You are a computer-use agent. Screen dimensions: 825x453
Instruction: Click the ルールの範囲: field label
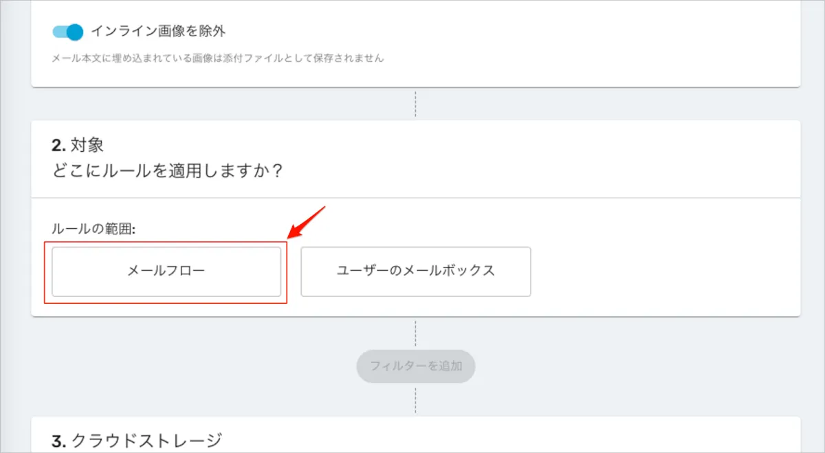(94, 229)
